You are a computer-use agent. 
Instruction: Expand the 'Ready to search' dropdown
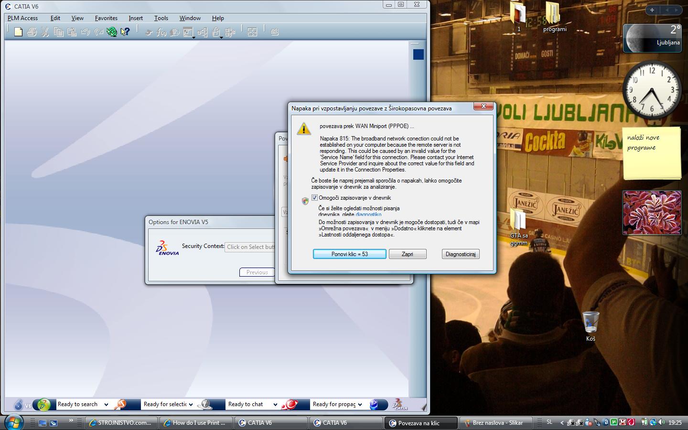click(x=106, y=404)
